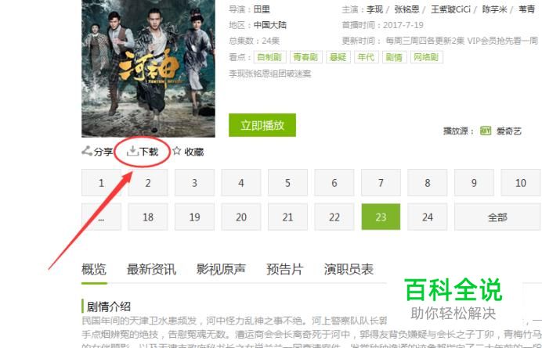The height and width of the screenshot is (348, 542).
Task: Click the download icon labeled 下载
Action: (x=132, y=151)
